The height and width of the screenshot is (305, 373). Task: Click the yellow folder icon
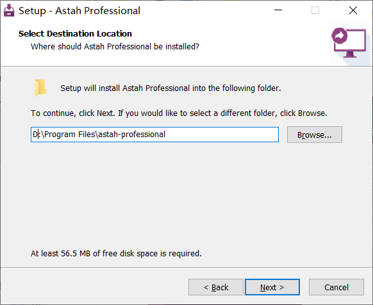tap(40, 88)
